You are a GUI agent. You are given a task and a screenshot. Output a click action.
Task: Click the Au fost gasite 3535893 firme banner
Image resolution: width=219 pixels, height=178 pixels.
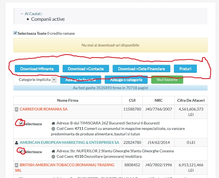click(x=110, y=88)
